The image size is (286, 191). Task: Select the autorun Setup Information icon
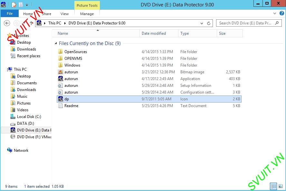point(60,86)
